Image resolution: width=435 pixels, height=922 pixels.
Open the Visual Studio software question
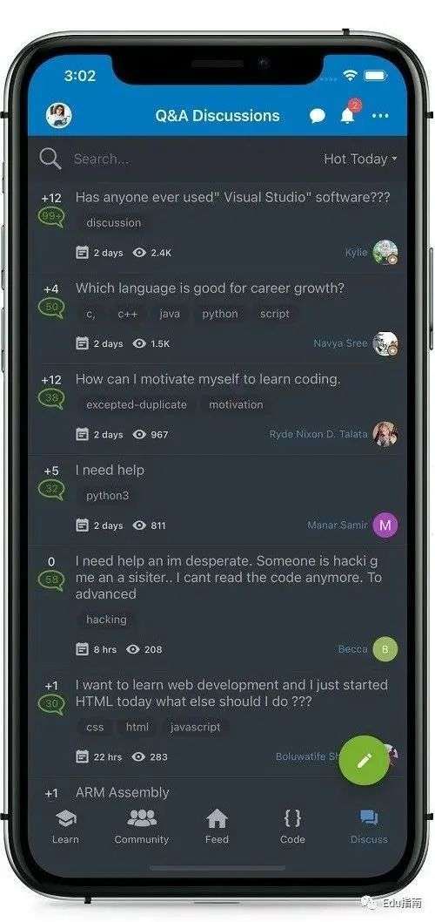(x=232, y=198)
